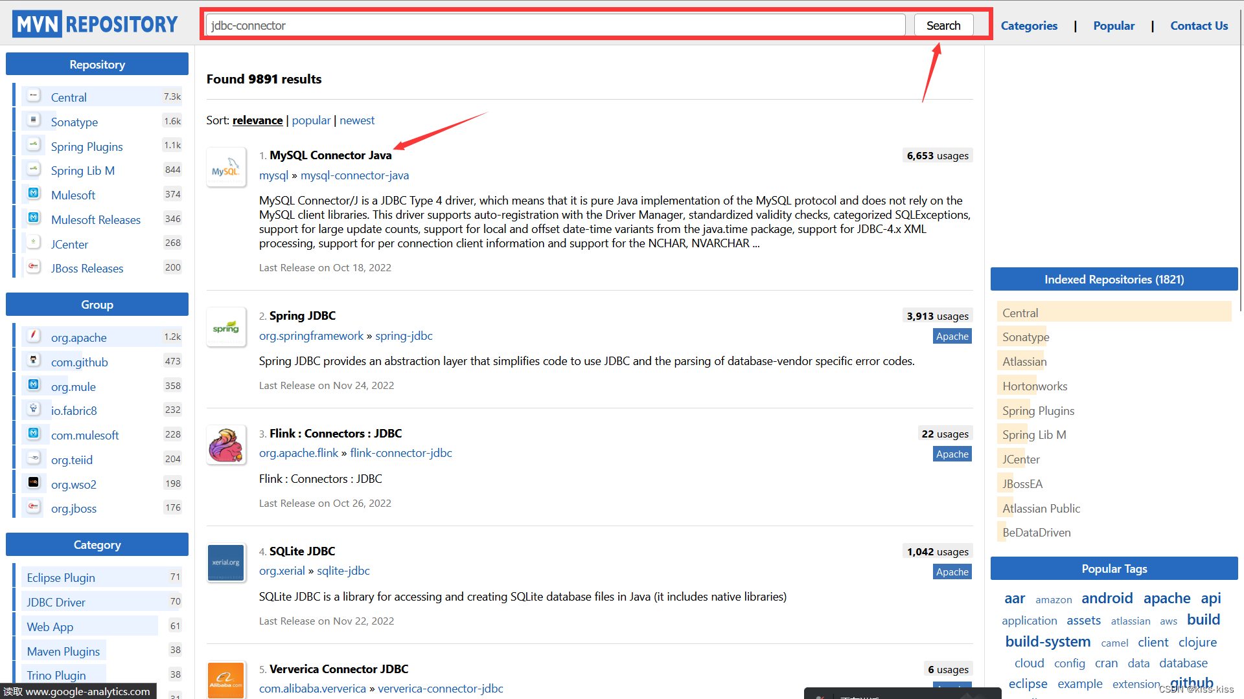
Task: Open Hortonworks in Indexed Repositories
Action: (x=1034, y=386)
